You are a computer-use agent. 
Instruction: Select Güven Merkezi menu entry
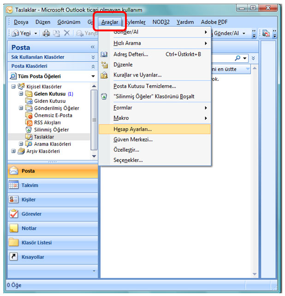pyautogui.click(x=154, y=140)
